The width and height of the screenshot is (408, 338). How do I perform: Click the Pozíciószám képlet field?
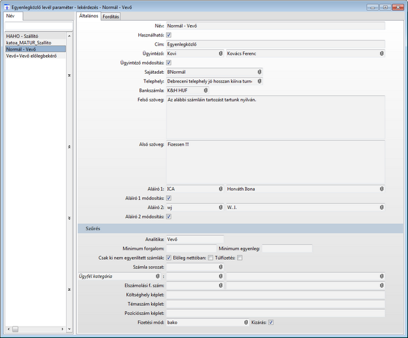pyautogui.click(x=275, y=314)
